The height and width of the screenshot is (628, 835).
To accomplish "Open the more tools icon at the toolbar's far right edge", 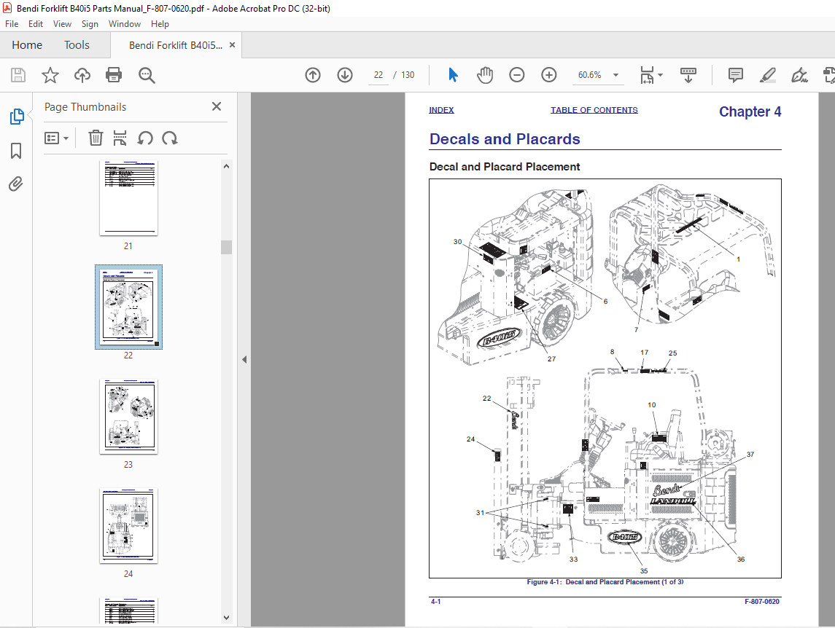I will click(829, 75).
